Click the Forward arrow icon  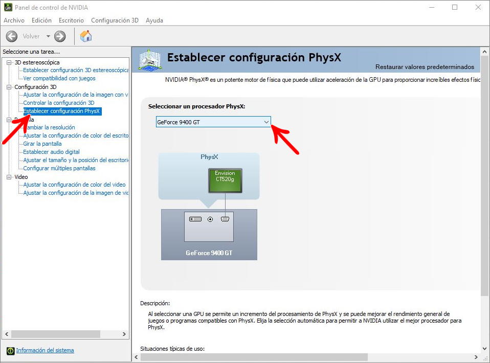pos(60,36)
